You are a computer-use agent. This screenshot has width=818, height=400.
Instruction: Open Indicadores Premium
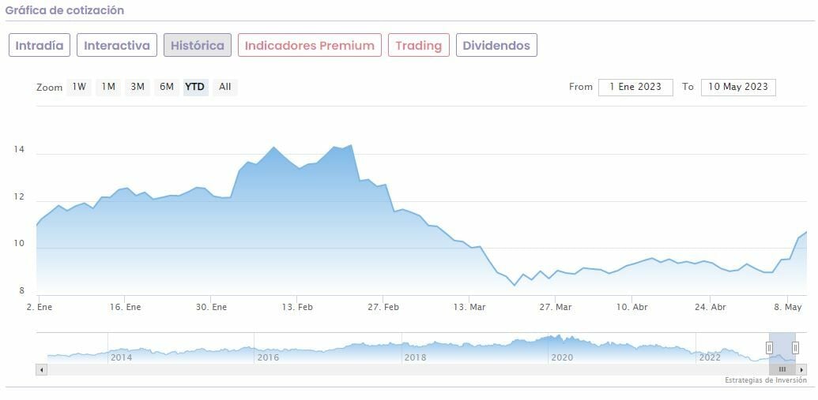pos(309,45)
